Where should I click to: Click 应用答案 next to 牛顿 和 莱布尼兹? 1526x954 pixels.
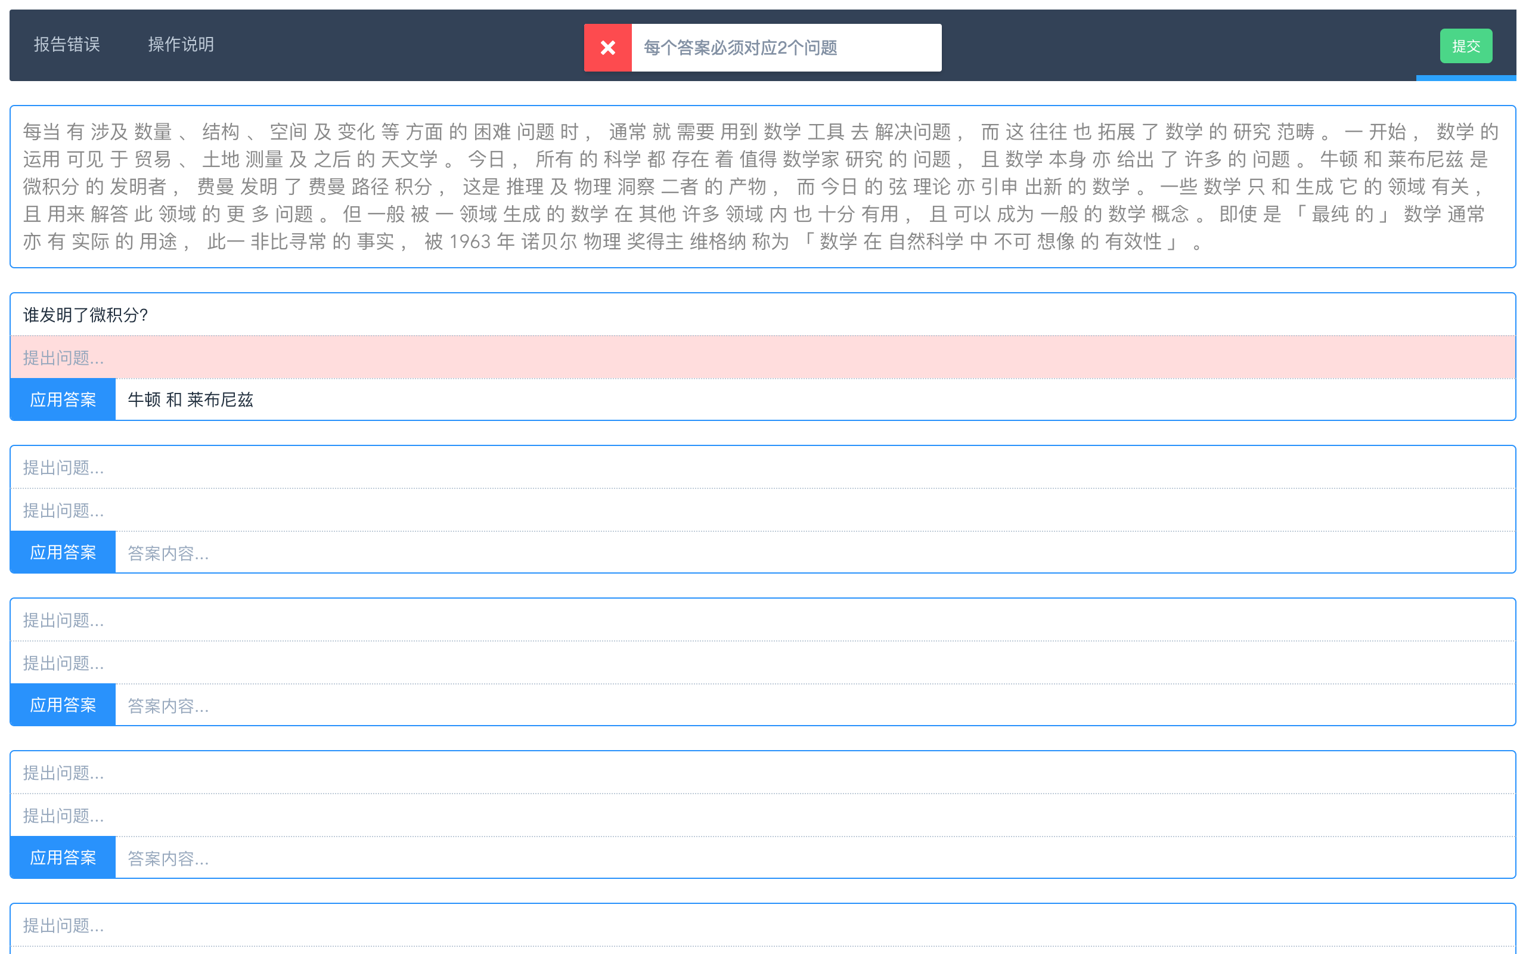[x=63, y=399]
